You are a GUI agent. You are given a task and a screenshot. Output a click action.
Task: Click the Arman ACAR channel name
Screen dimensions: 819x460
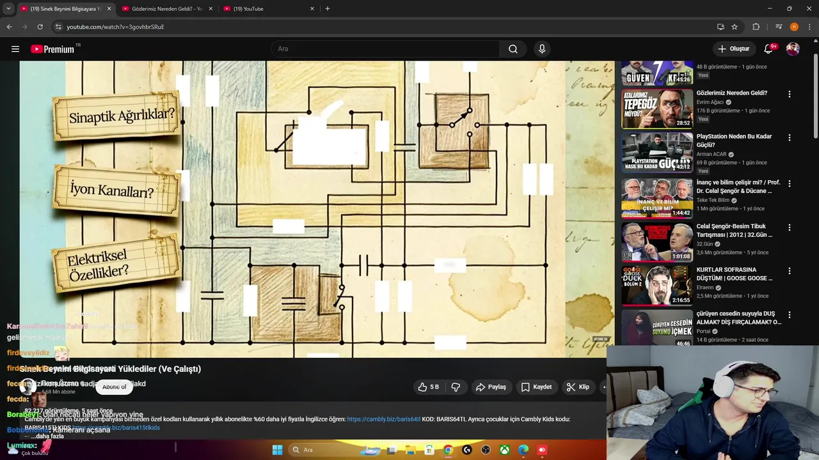click(712, 154)
